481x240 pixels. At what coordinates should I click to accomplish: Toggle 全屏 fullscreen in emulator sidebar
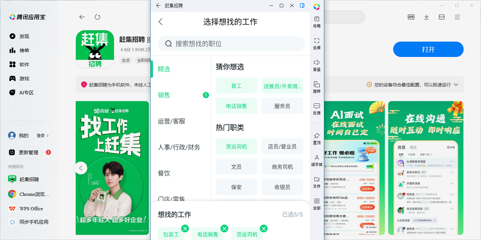coord(317,44)
